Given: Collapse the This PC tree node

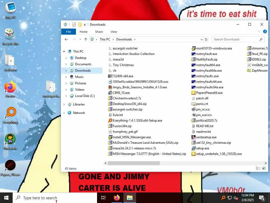Looking at the screenshot, I should [64, 52].
